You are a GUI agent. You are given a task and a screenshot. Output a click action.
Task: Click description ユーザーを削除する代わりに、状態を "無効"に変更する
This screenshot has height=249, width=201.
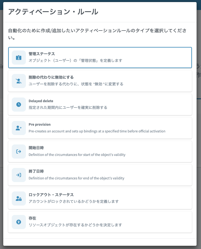click(76, 84)
